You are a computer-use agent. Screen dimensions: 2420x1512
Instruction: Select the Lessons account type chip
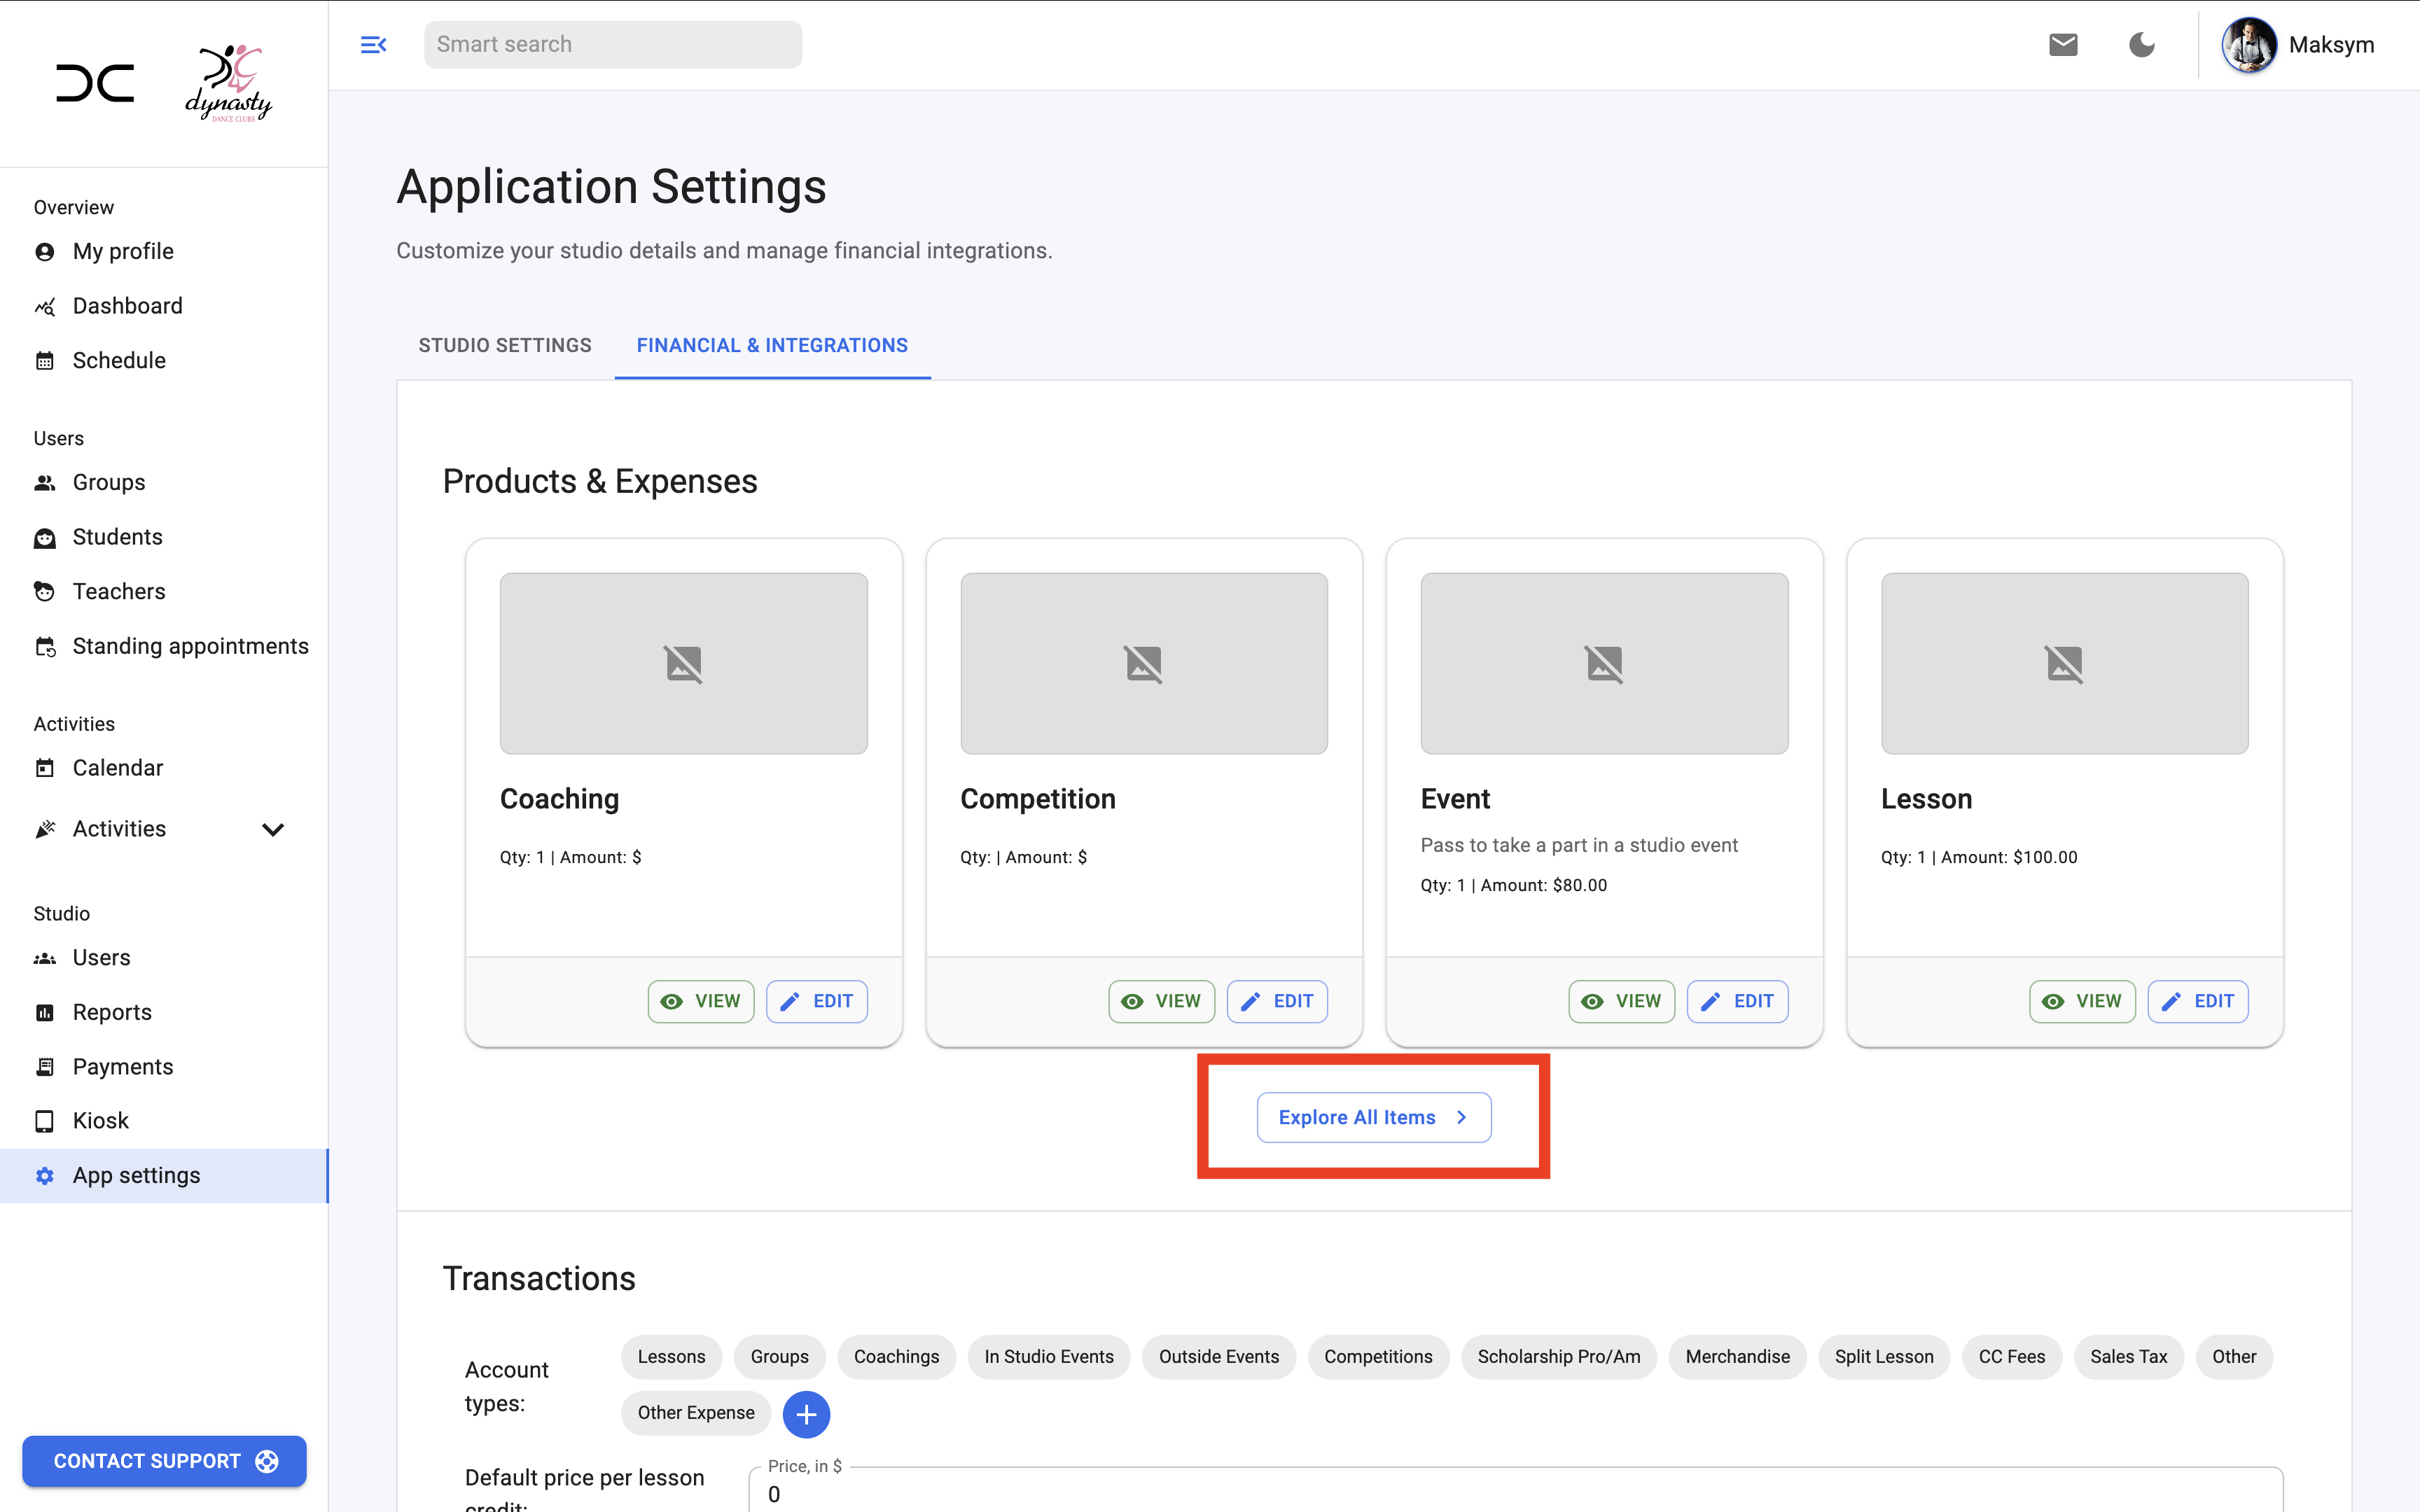pyautogui.click(x=672, y=1357)
